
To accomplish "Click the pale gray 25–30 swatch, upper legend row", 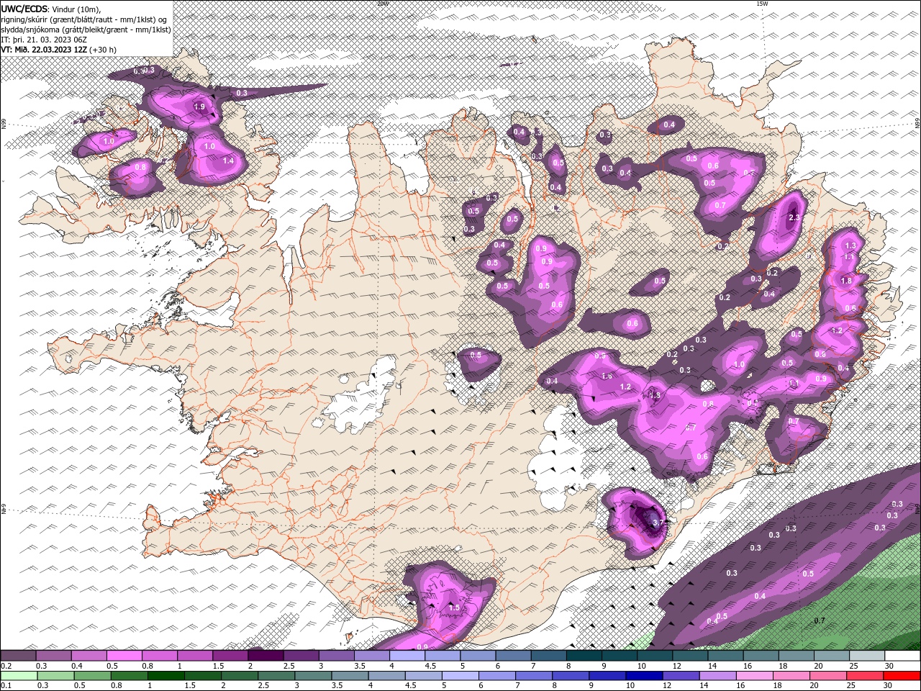I will tap(867, 656).
